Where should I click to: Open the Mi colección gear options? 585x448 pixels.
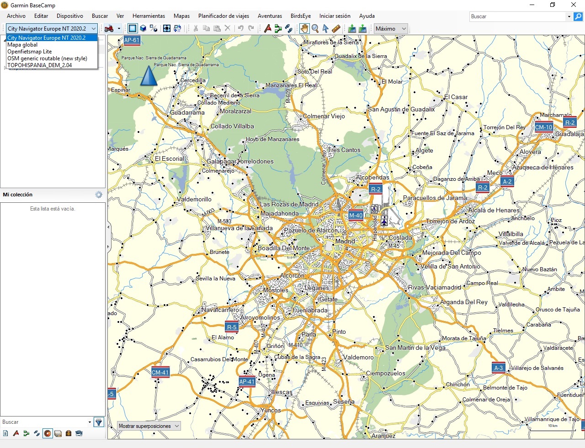pyautogui.click(x=99, y=195)
